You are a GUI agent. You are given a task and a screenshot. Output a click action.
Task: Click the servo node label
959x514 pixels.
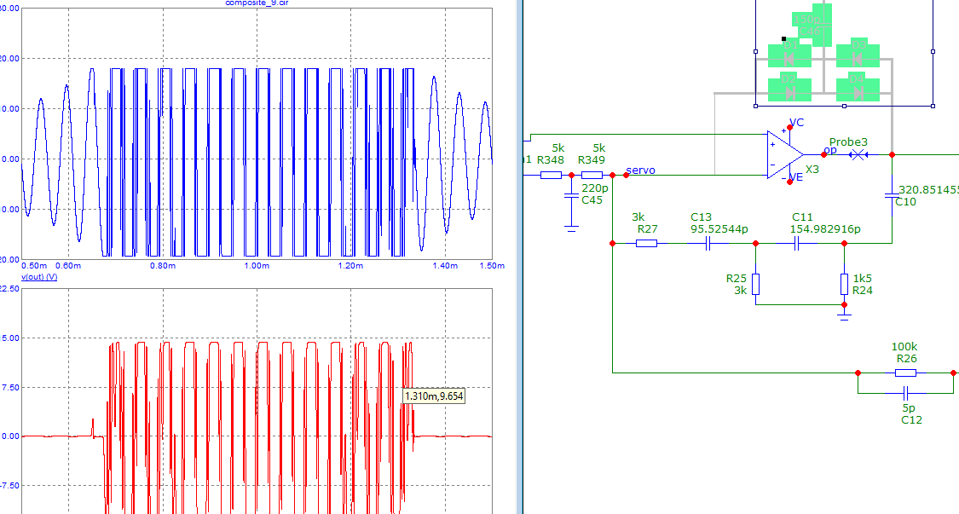(640, 170)
